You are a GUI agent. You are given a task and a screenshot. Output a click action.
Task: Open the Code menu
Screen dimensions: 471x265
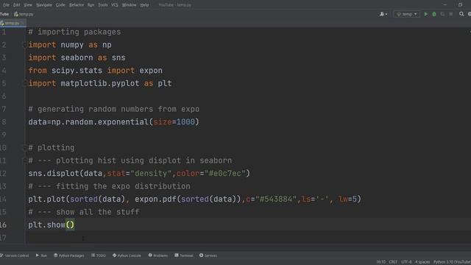point(60,5)
